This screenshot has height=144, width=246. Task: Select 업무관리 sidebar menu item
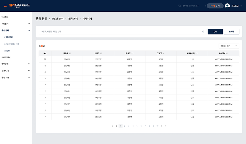point(5,64)
